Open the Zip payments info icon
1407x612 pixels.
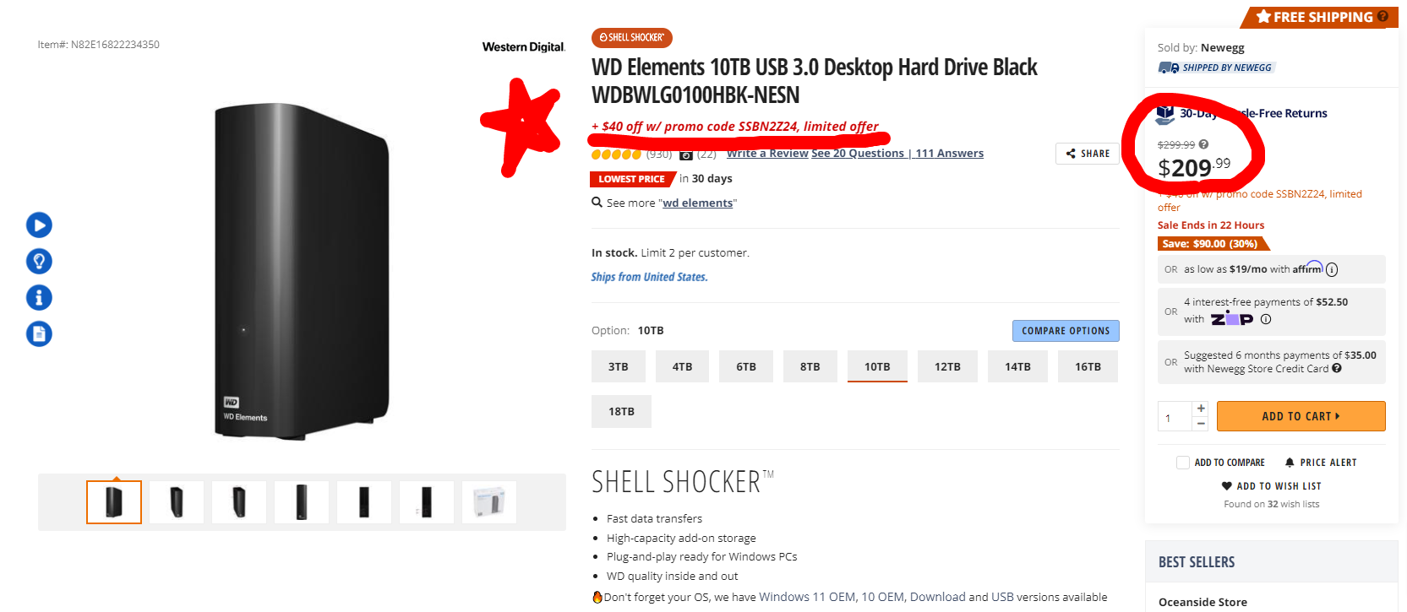(1266, 319)
